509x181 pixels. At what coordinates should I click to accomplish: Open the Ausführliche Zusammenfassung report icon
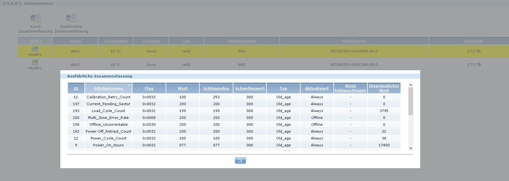pyautogui.click(x=71, y=18)
